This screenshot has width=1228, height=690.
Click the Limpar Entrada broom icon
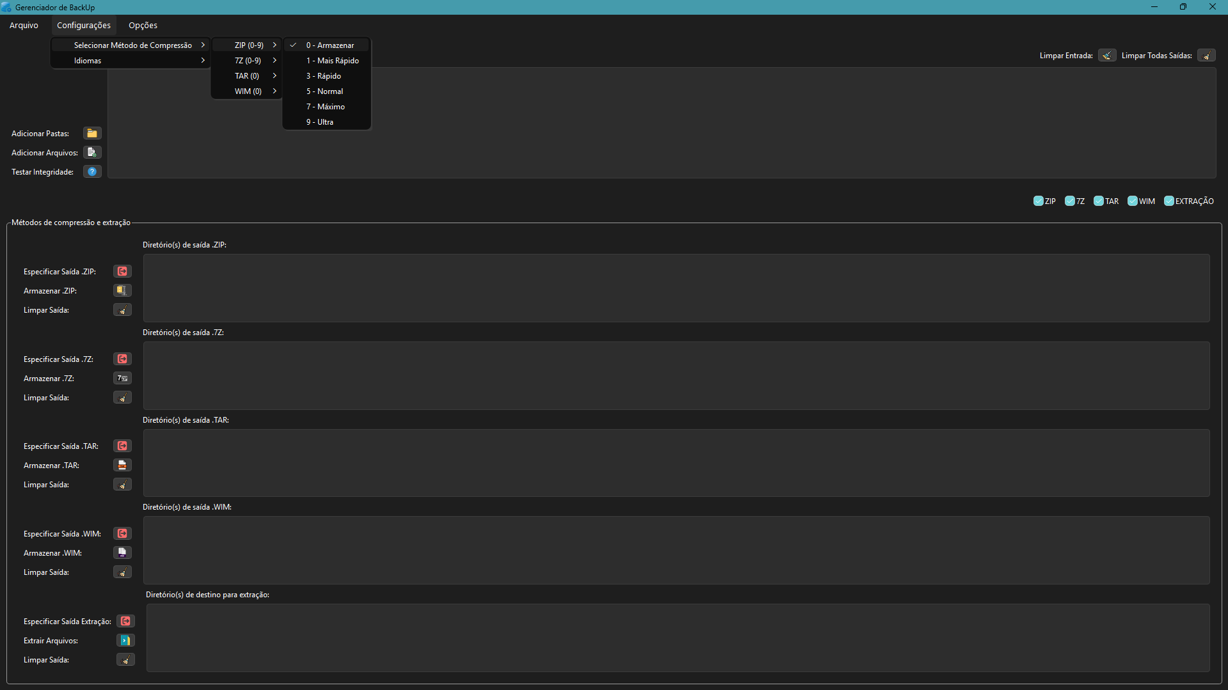click(x=1107, y=56)
